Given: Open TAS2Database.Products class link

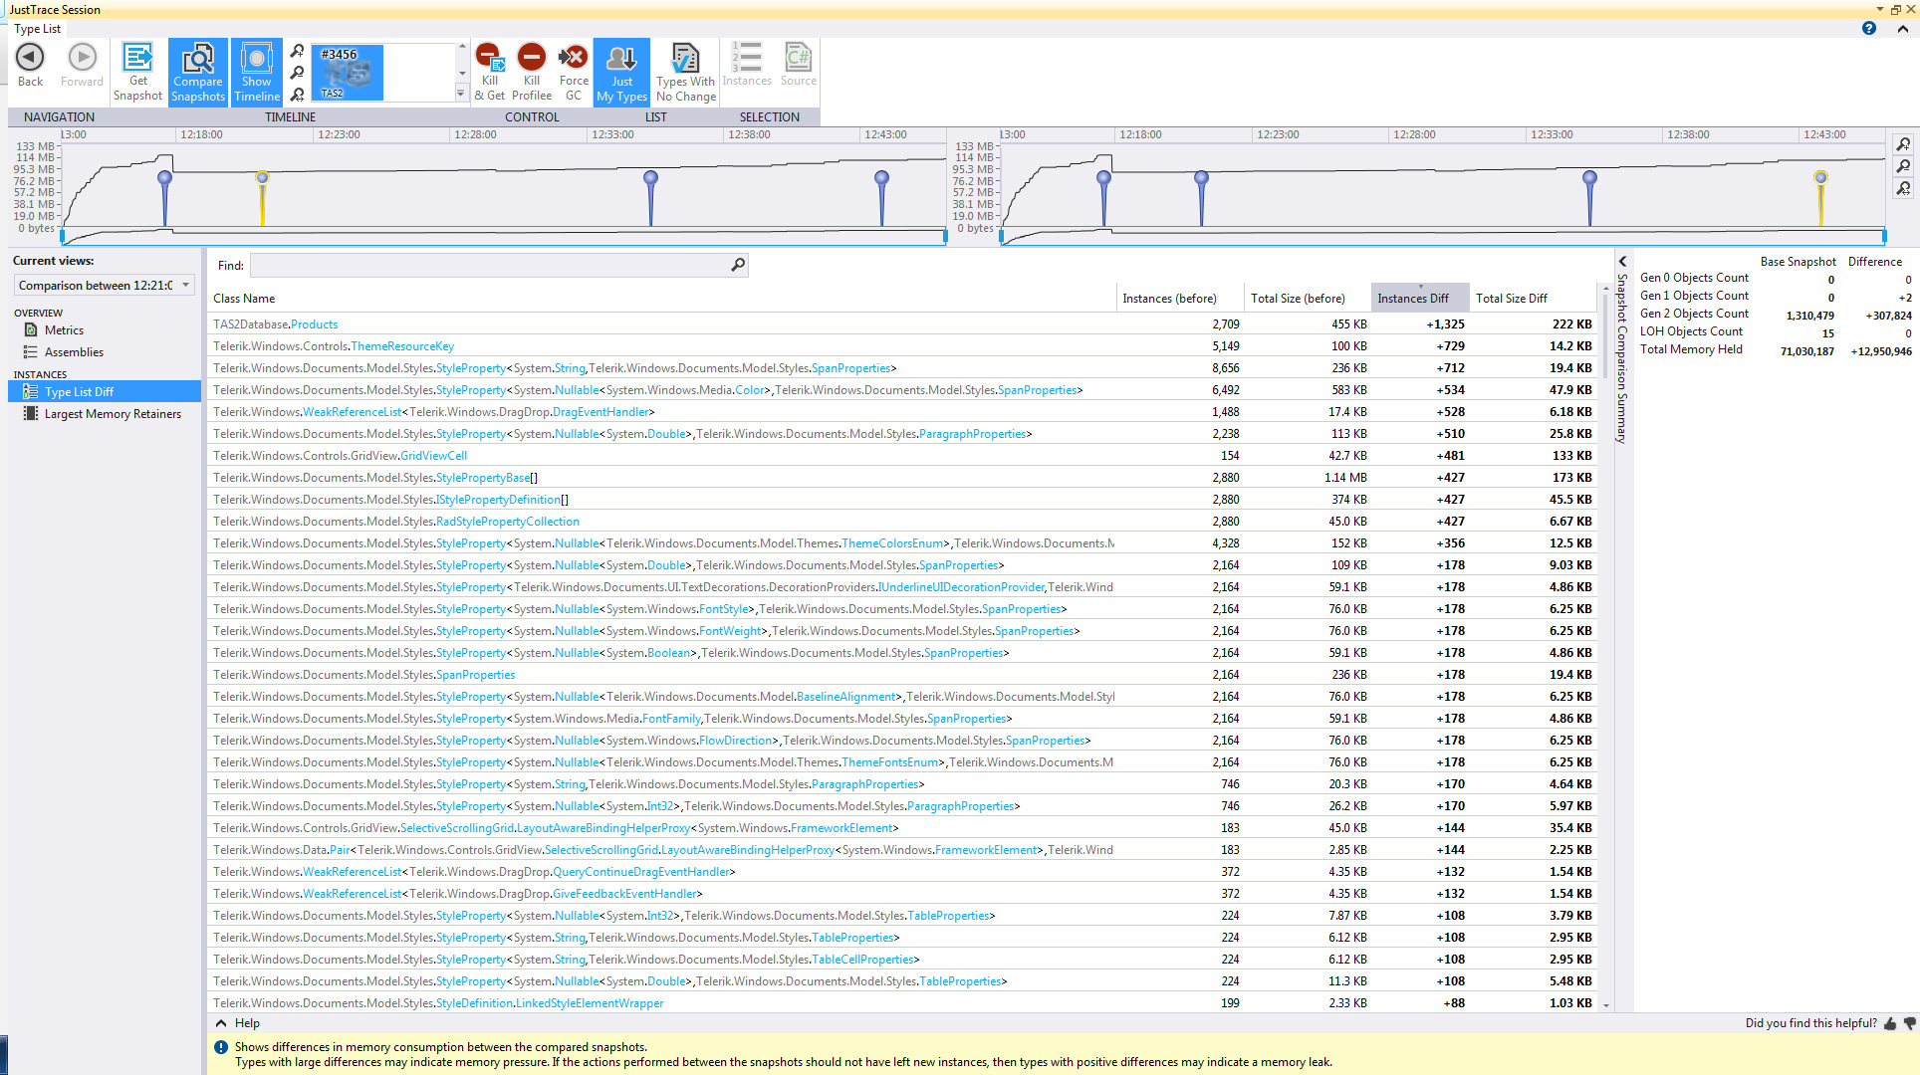Looking at the screenshot, I should click(x=314, y=324).
